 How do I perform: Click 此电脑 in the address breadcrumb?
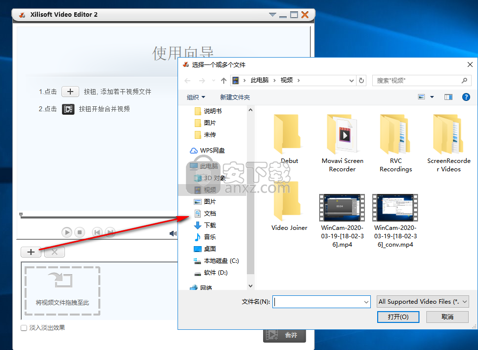pyautogui.click(x=260, y=80)
